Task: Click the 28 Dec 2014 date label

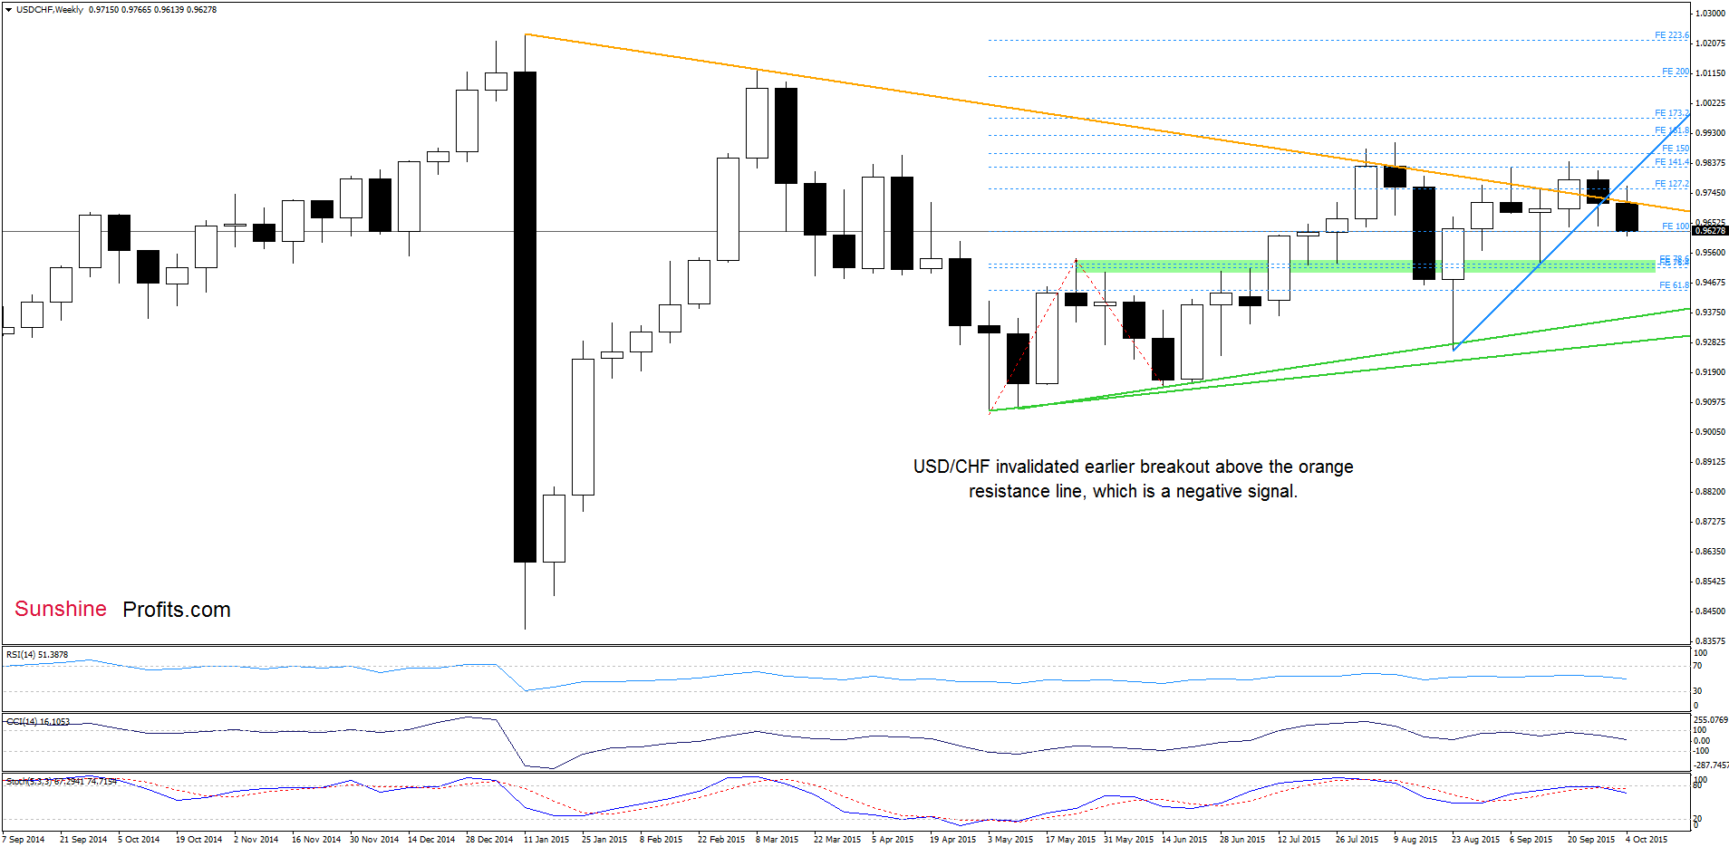Action: coord(489,840)
